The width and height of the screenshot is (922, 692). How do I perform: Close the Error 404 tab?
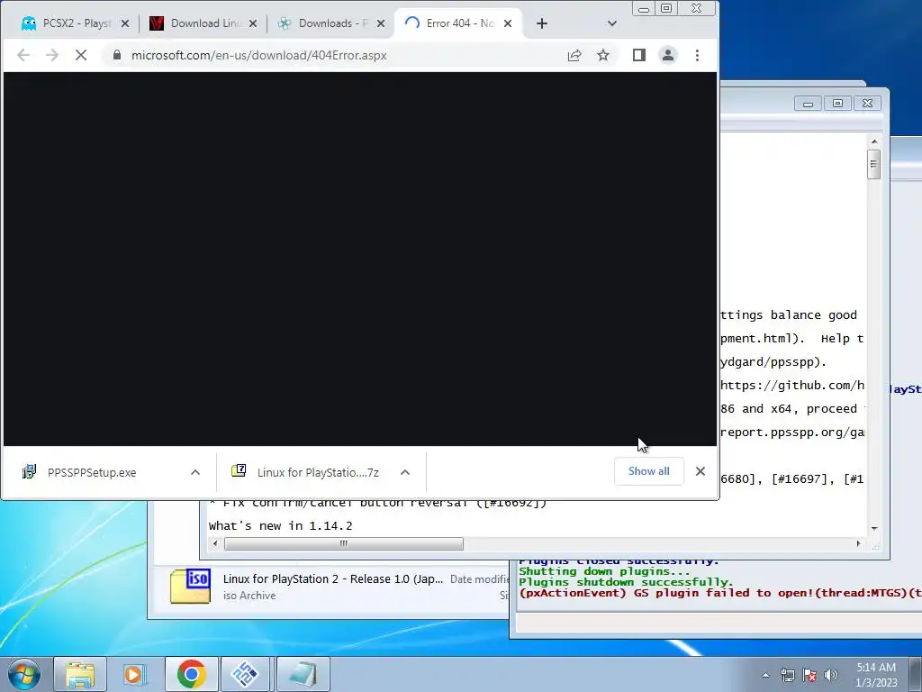508,23
